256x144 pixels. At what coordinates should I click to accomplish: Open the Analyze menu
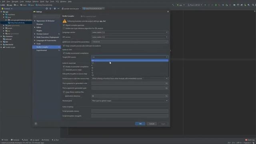point(28,2)
